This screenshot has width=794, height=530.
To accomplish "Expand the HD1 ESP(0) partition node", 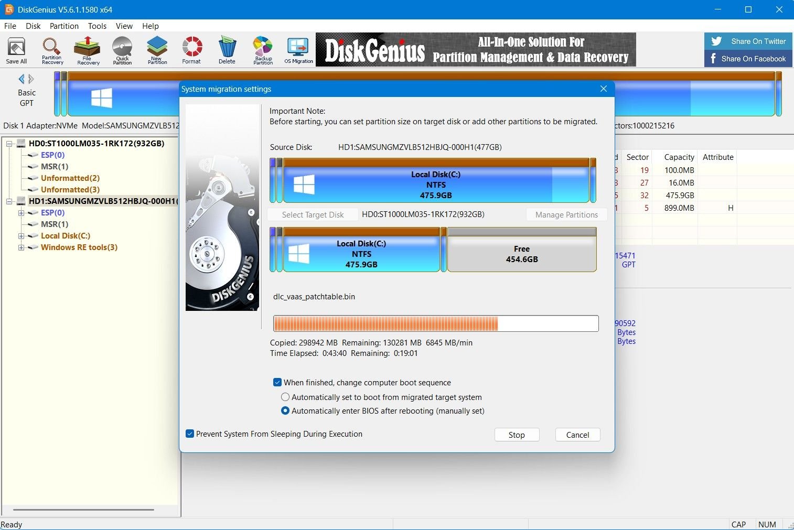I will tap(21, 213).
